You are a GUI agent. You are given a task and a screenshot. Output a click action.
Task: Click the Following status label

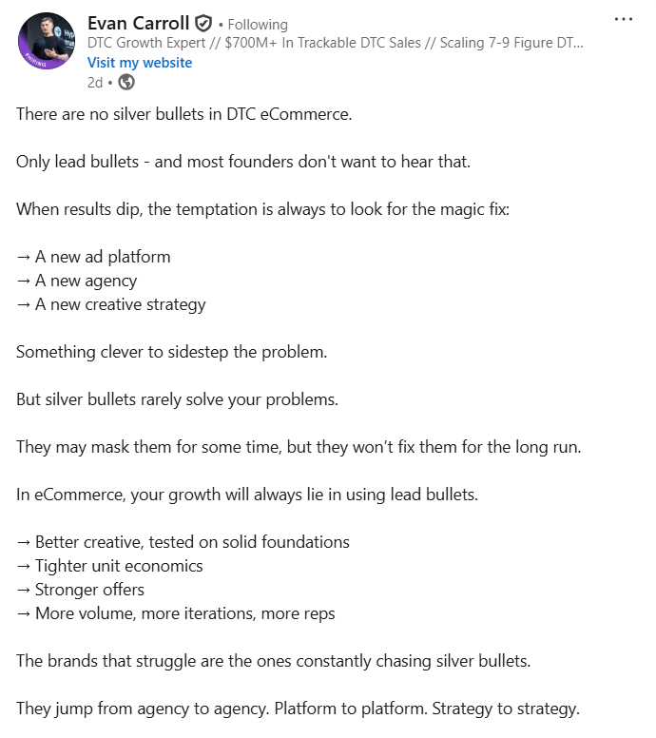[257, 25]
